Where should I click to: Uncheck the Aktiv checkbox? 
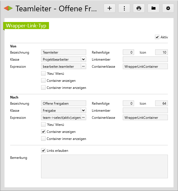point(157,37)
